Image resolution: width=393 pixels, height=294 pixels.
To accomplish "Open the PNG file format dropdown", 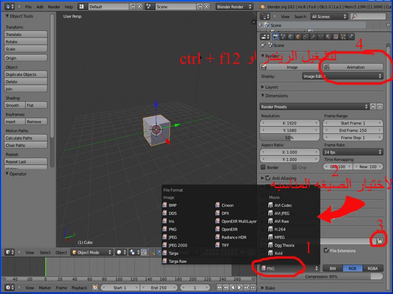I will (289, 268).
